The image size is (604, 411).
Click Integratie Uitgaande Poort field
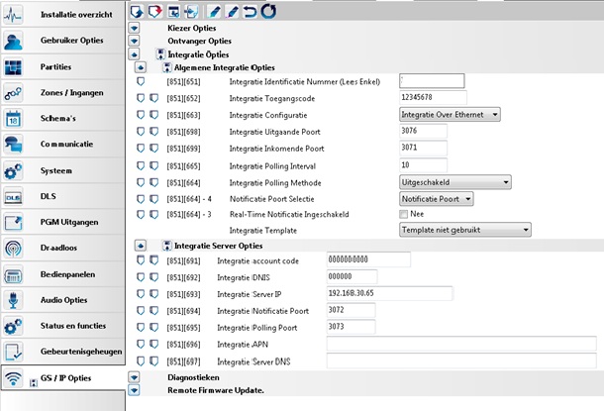(424, 131)
